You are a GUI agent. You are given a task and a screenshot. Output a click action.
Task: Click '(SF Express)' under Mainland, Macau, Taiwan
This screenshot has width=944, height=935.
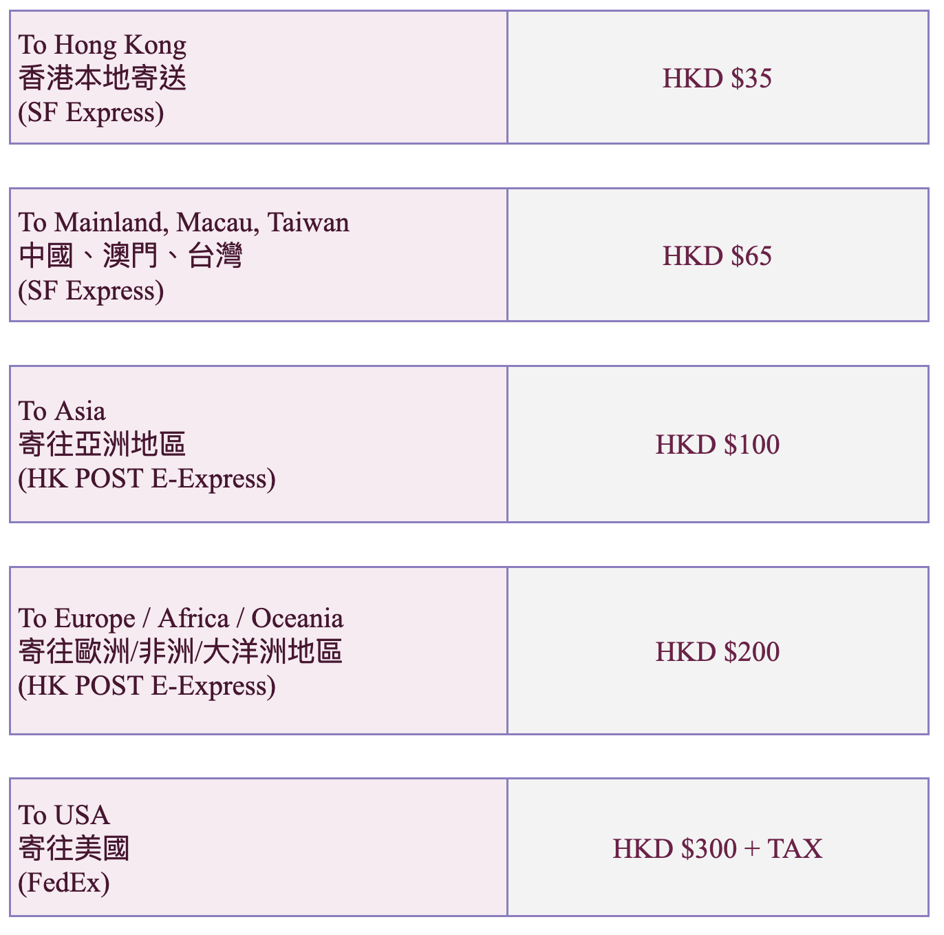click(x=91, y=290)
